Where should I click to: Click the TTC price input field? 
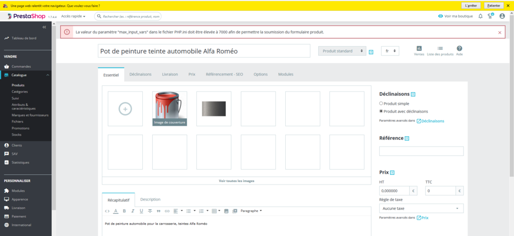click(x=440, y=191)
